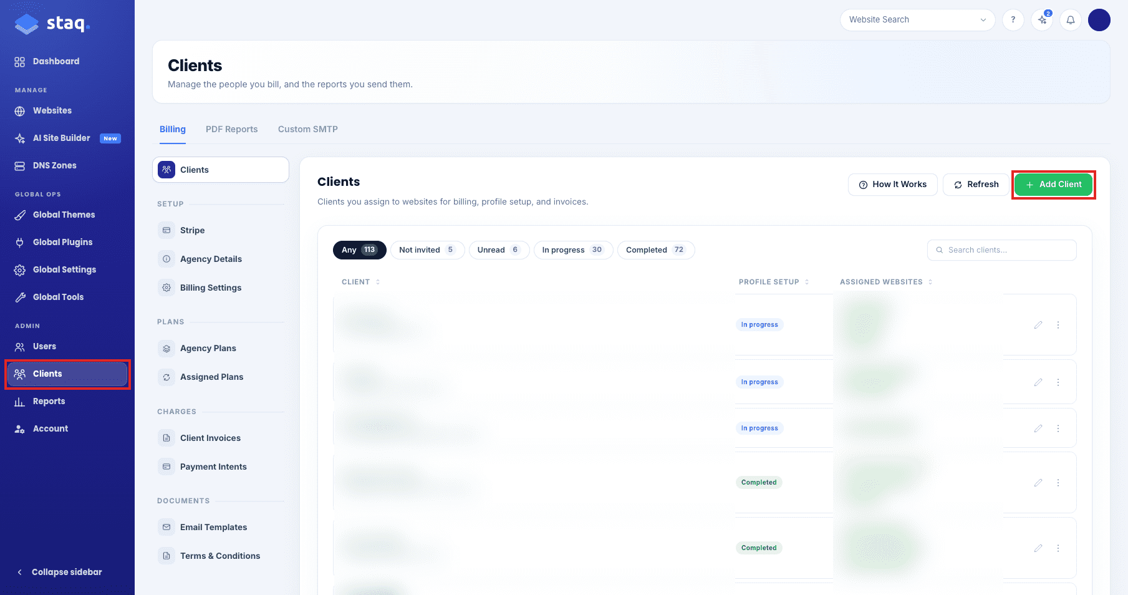Open more options for second client row
The width and height of the screenshot is (1128, 595).
1058,382
